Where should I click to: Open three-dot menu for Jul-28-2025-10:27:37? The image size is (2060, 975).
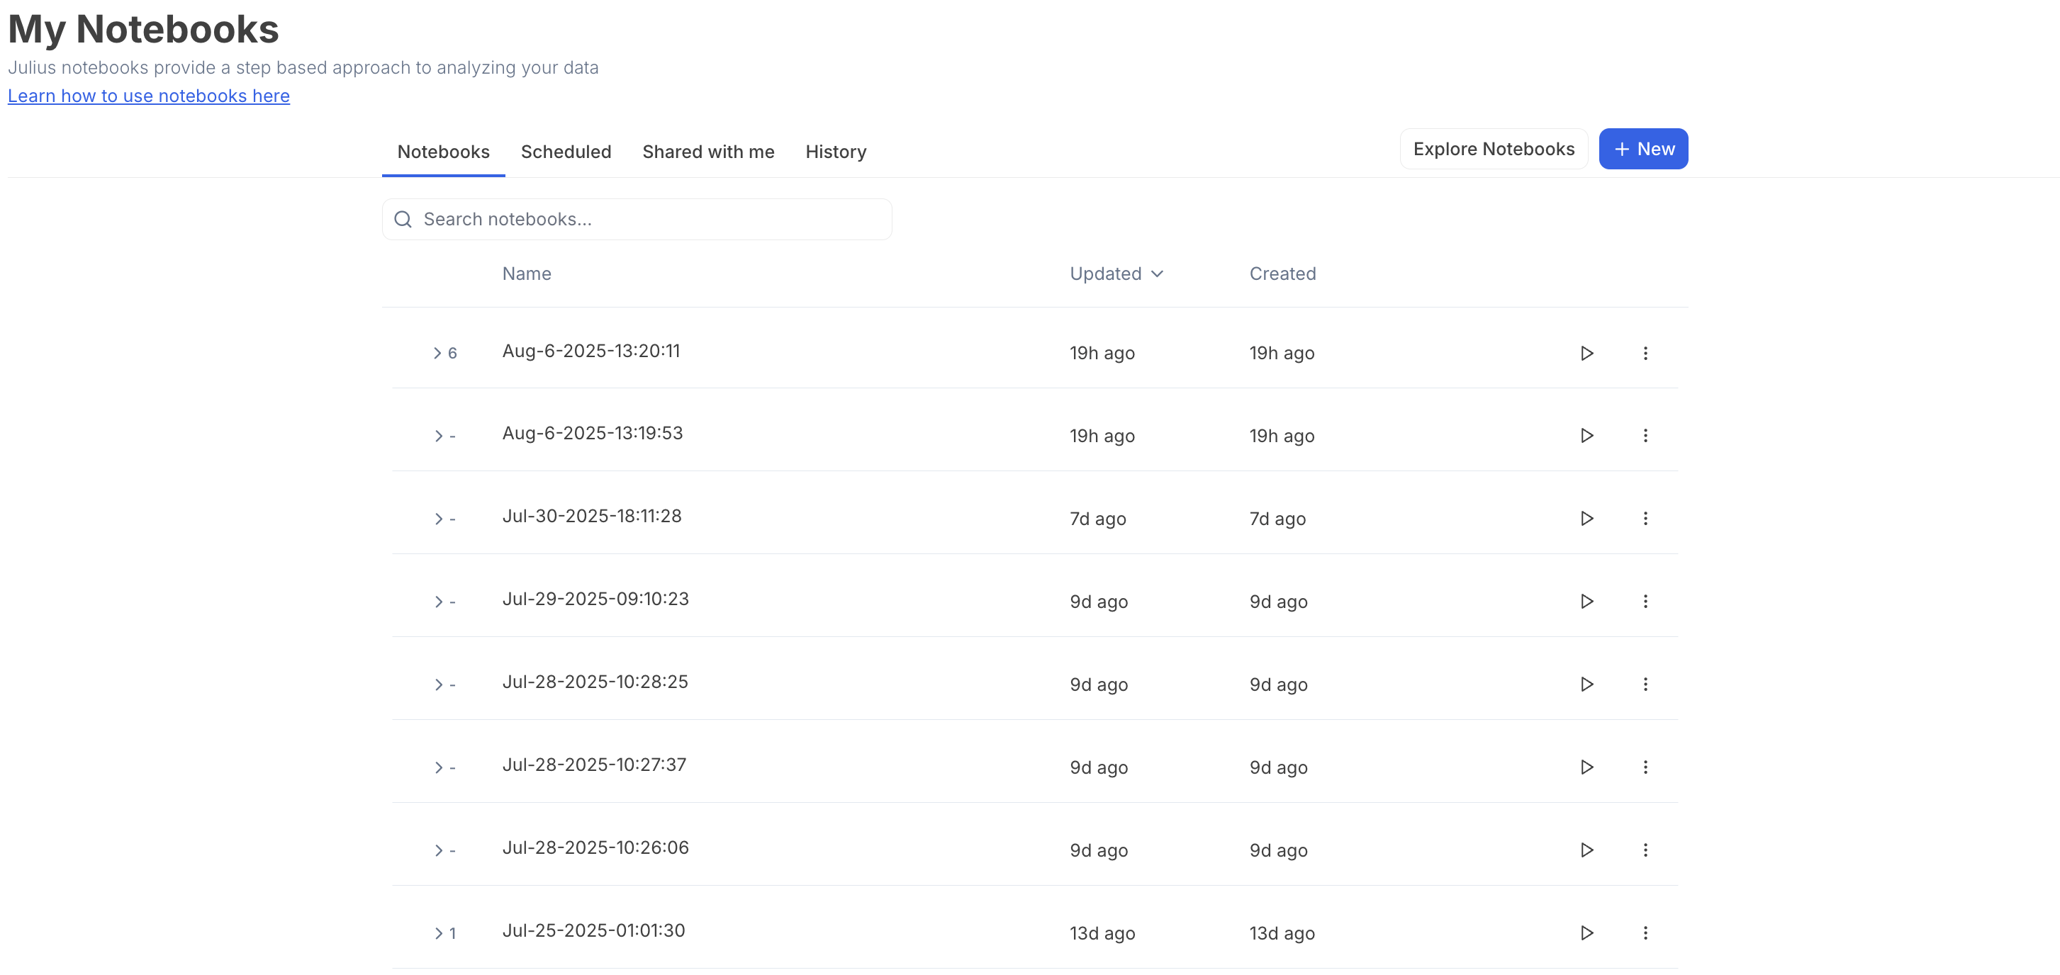point(1645,767)
